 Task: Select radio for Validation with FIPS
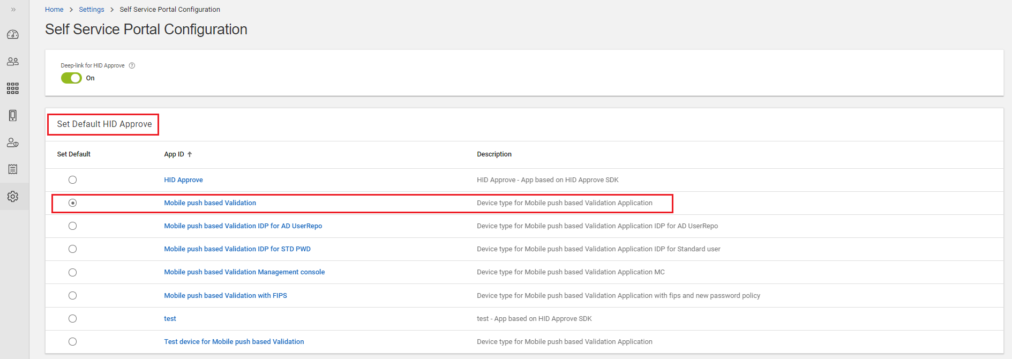(x=73, y=296)
